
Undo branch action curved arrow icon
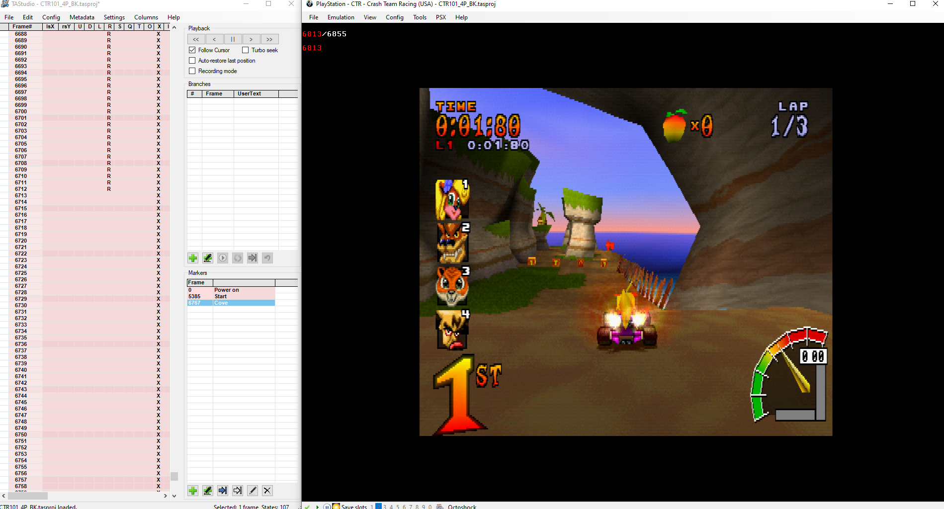click(x=267, y=258)
